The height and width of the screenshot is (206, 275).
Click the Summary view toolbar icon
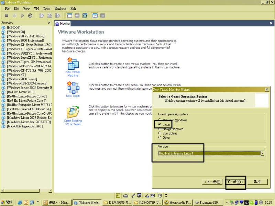pyautogui.click(x=95, y=15)
